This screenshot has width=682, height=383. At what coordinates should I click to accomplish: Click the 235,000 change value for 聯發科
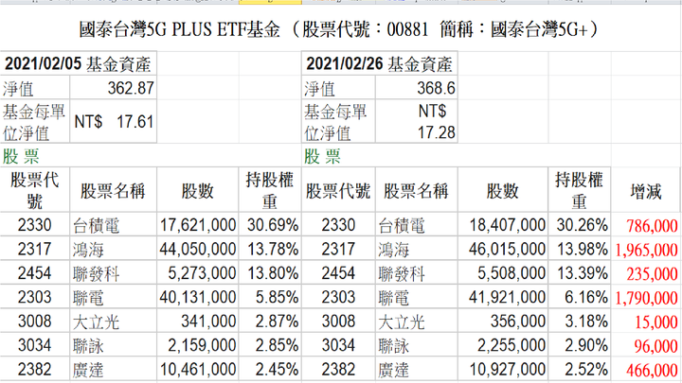(646, 273)
